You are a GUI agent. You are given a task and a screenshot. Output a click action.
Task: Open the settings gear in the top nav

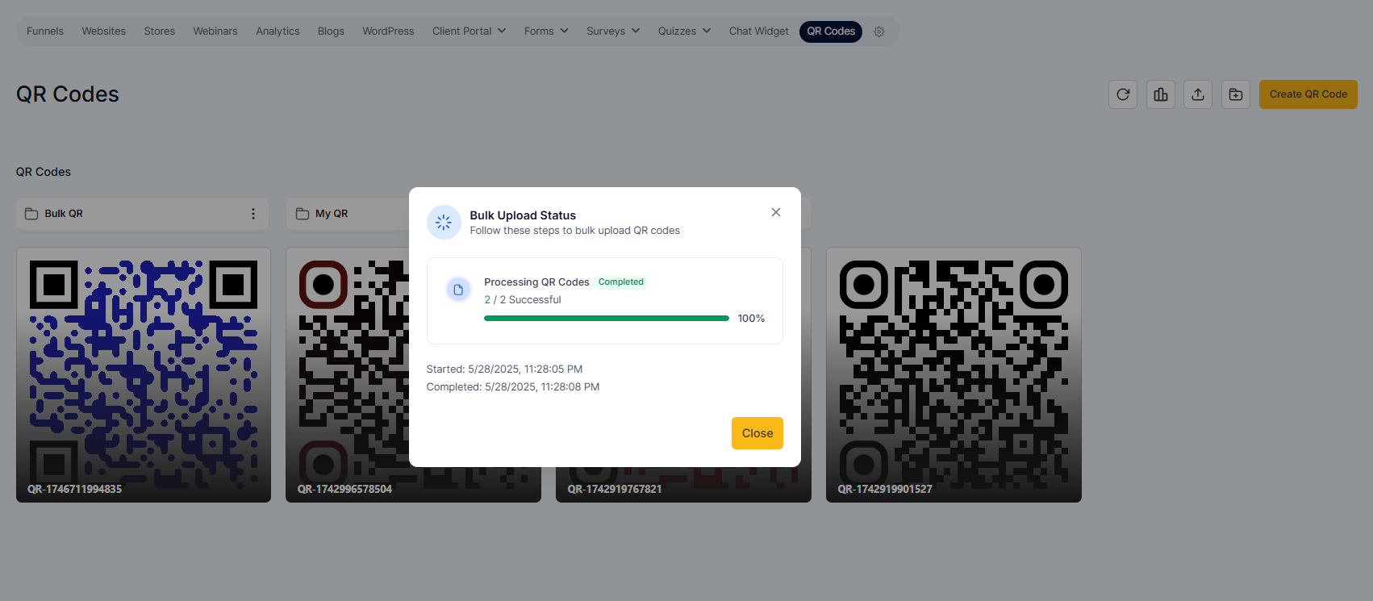(879, 31)
